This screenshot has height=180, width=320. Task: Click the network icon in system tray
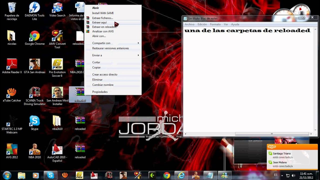(288, 175)
